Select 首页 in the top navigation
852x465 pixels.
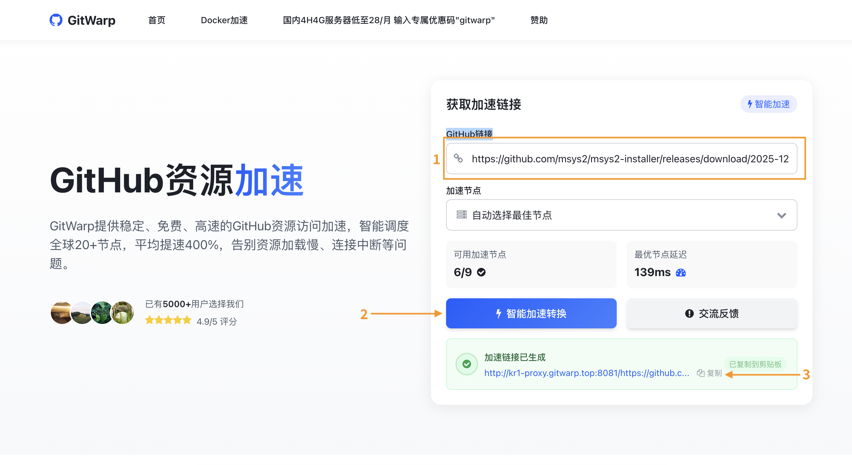[157, 20]
